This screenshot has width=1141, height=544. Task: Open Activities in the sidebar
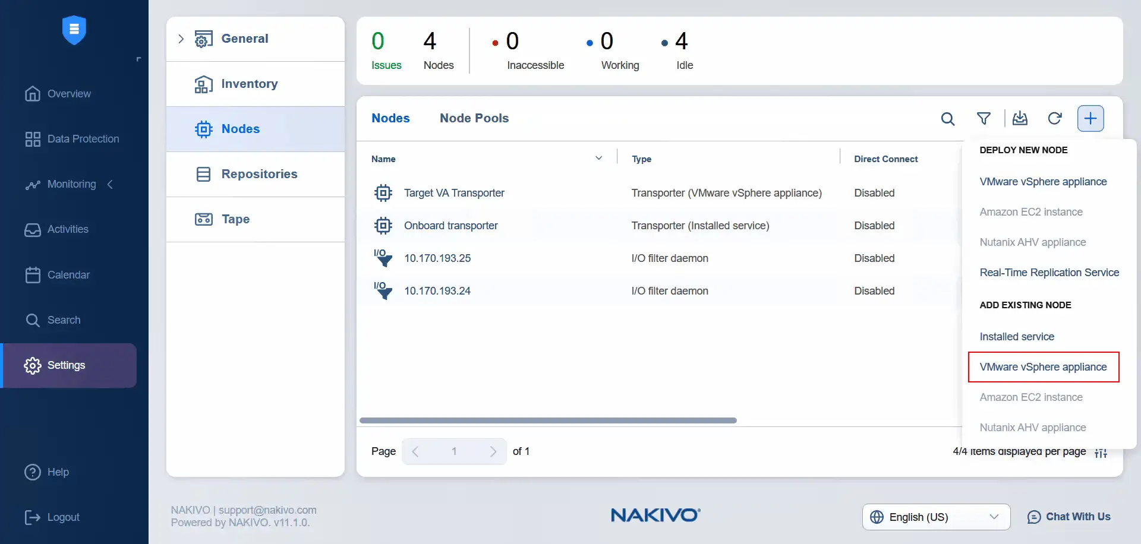click(x=68, y=229)
